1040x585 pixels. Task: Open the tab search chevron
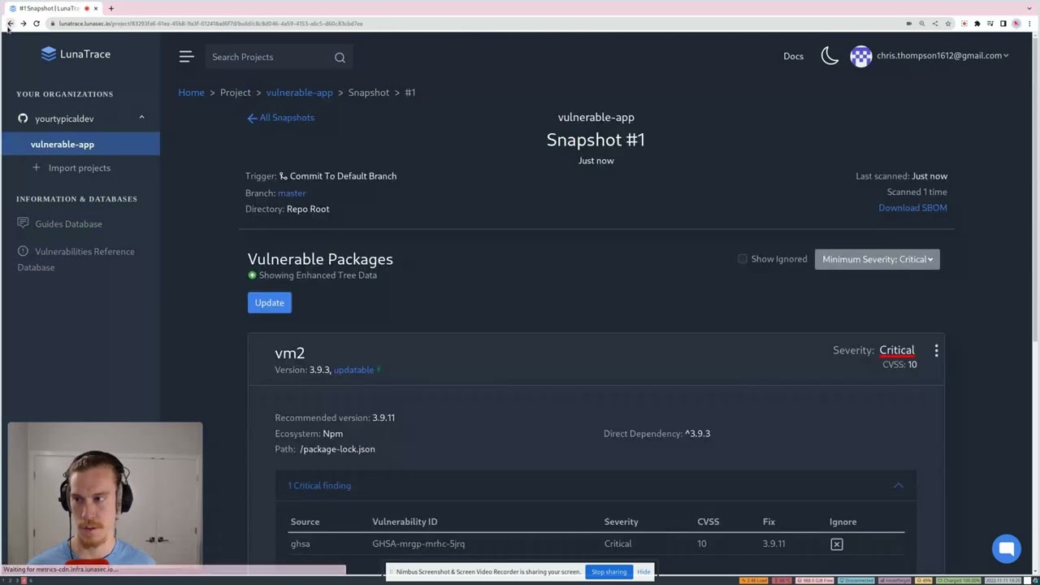1029,8
